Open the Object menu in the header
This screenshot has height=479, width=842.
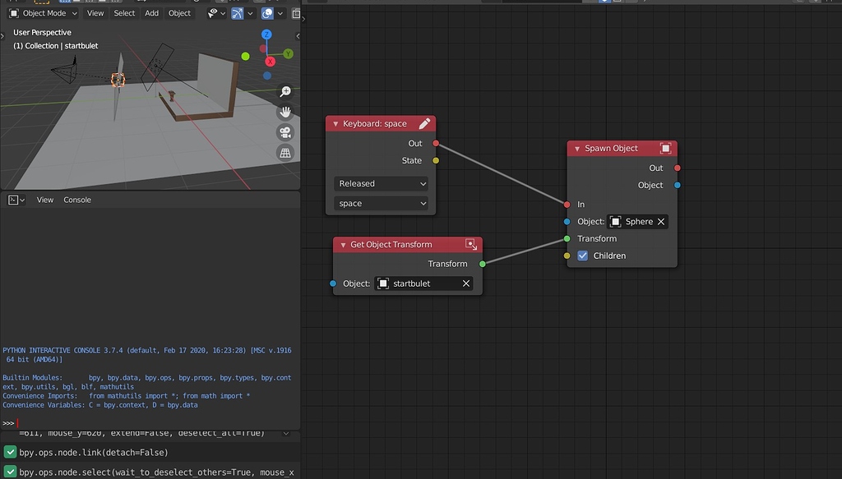(x=179, y=13)
